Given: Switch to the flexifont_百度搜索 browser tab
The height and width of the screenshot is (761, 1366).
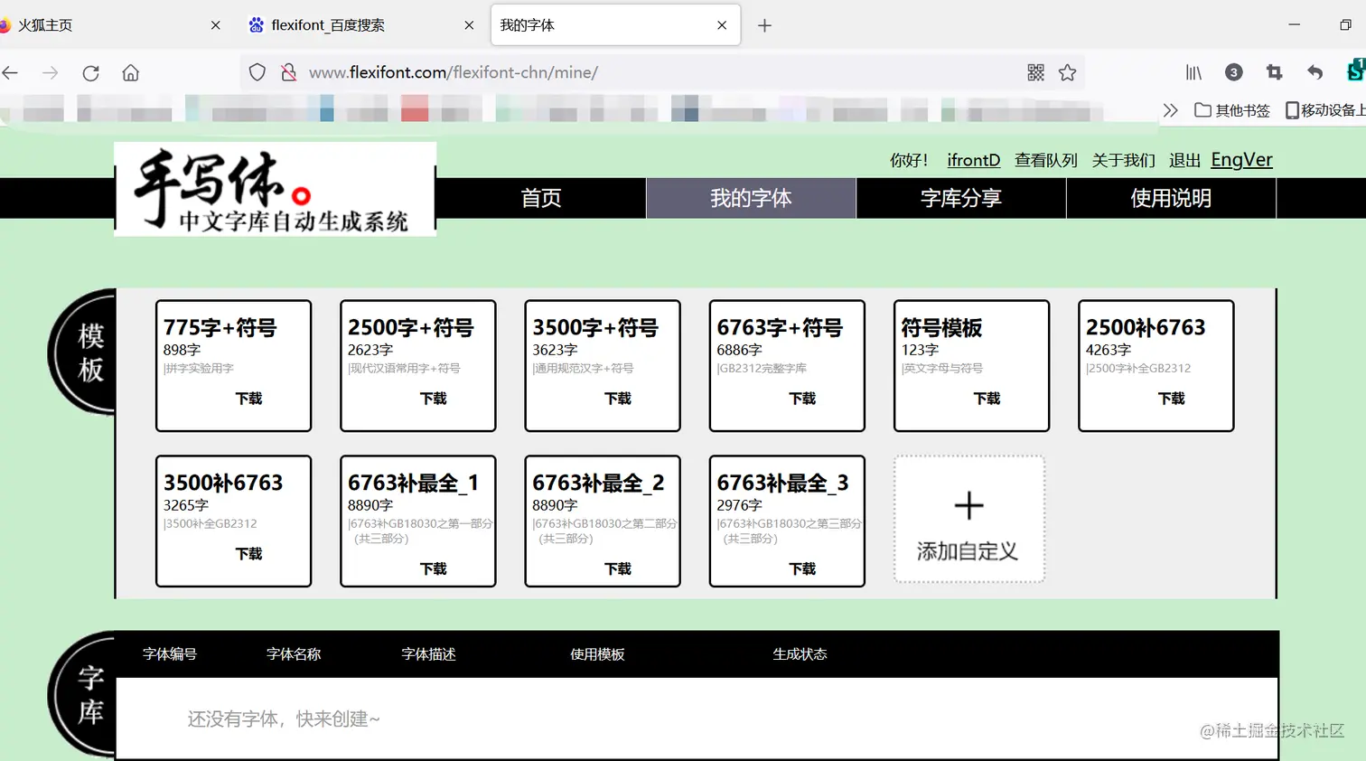Looking at the screenshot, I should pyautogui.click(x=330, y=24).
